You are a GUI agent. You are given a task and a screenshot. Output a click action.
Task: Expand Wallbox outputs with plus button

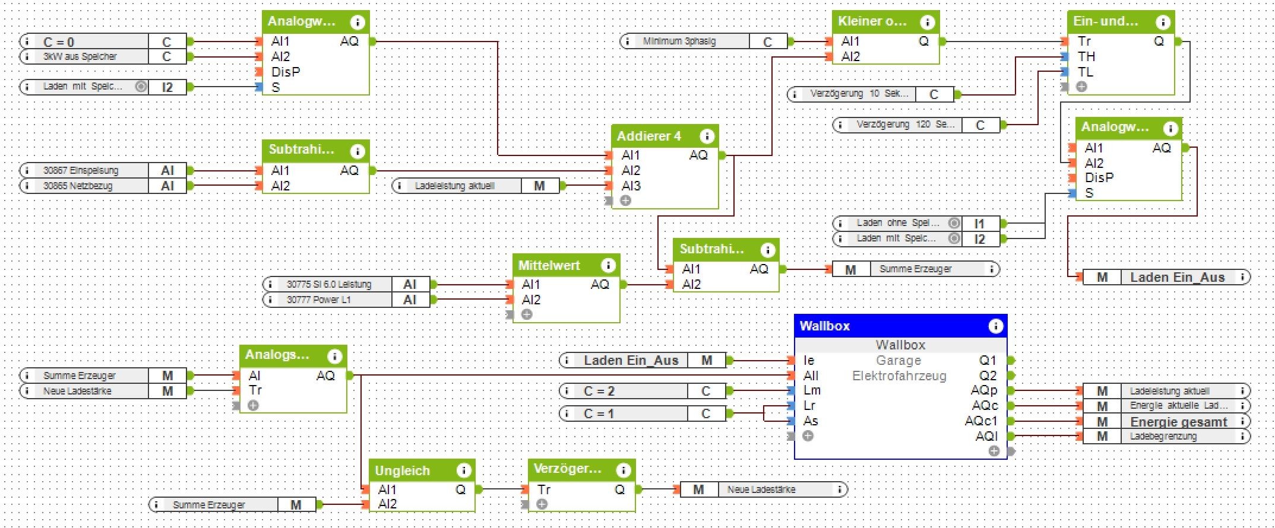pyautogui.click(x=994, y=451)
